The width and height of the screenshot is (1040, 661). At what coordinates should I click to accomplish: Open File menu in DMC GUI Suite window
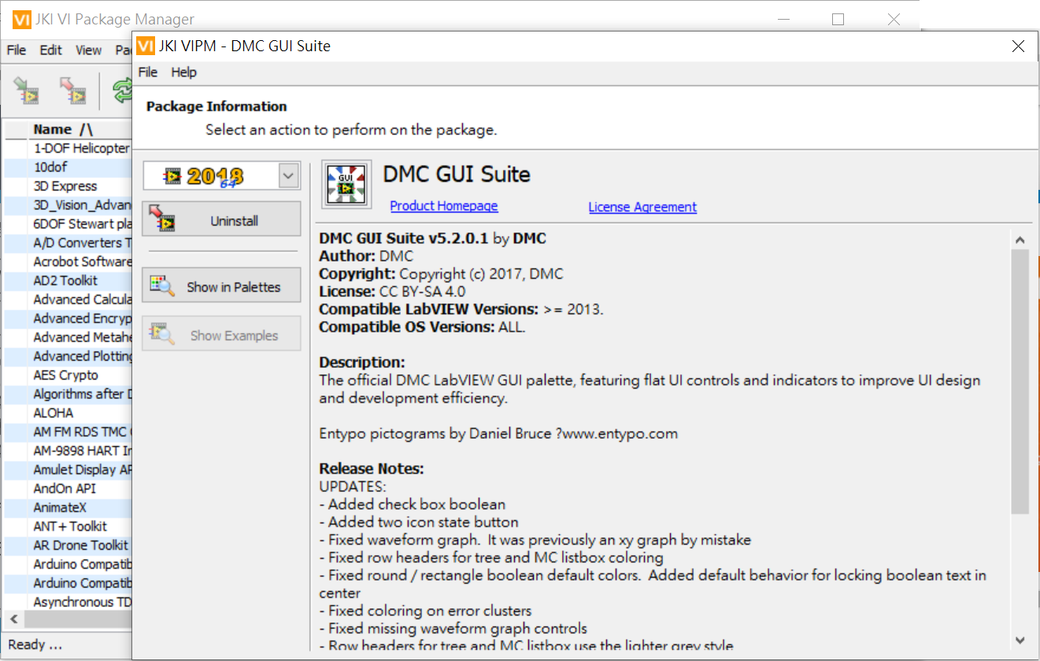point(148,72)
